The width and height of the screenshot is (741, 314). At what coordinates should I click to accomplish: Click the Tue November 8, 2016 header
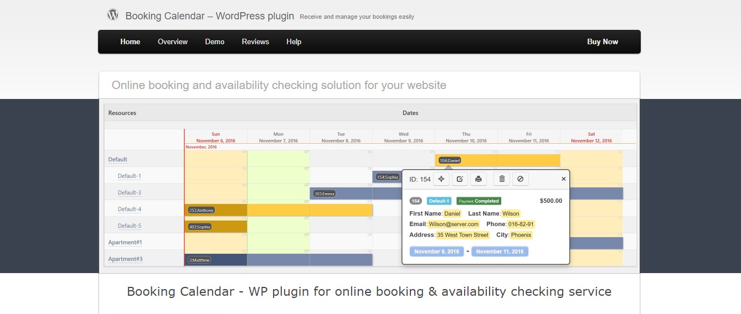click(x=341, y=137)
